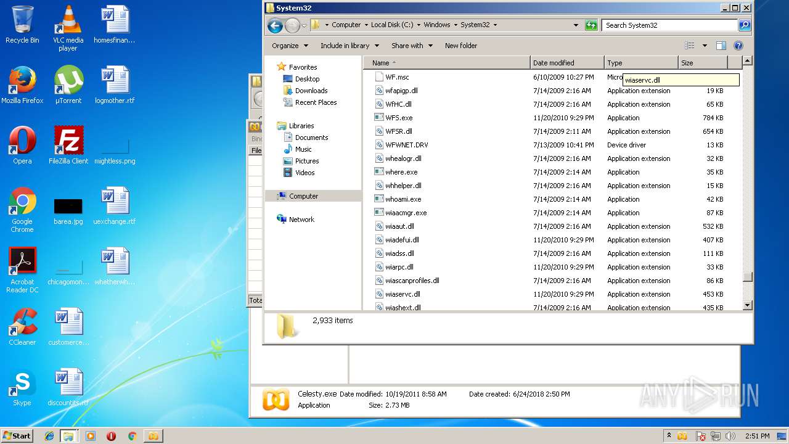Image resolution: width=789 pixels, height=444 pixels.
Task: Click Local Disk (C:) breadcrumb
Action: (392, 25)
